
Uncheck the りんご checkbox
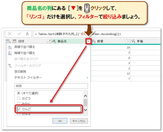click(x=19, y=109)
